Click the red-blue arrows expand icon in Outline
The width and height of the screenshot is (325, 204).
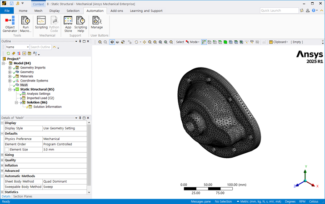tap(19, 53)
